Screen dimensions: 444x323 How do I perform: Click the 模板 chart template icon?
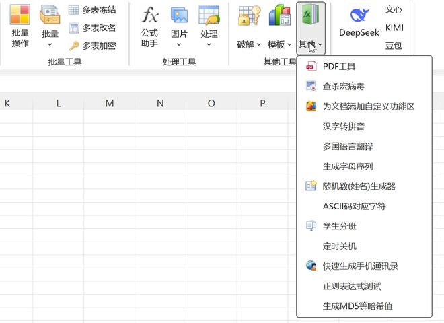(279, 15)
